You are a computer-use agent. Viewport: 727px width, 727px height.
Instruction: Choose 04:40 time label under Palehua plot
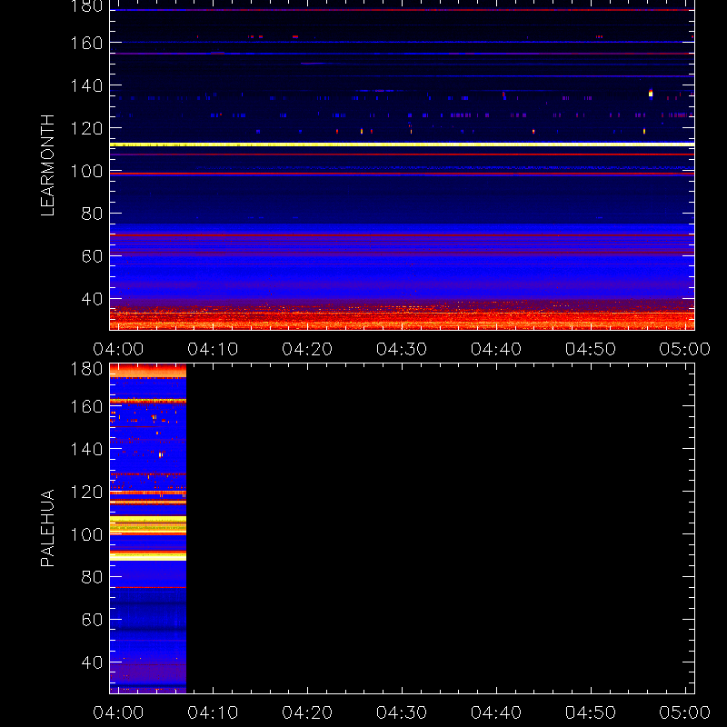click(x=496, y=712)
